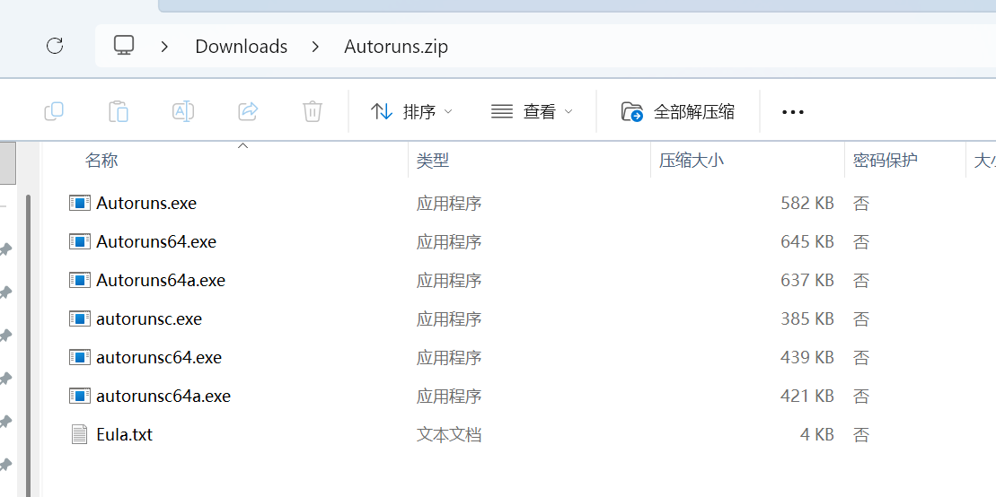Click the Autoruns.exe file icon
The height and width of the screenshot is (497, 996).
[79, 203]
